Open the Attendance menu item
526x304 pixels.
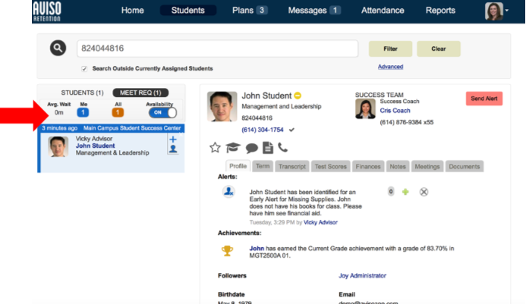[383, 11]
